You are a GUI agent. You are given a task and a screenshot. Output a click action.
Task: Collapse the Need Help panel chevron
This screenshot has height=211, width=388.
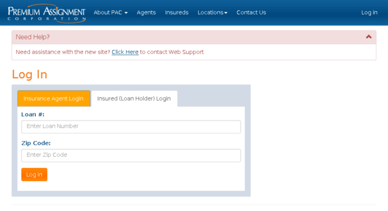369,37
